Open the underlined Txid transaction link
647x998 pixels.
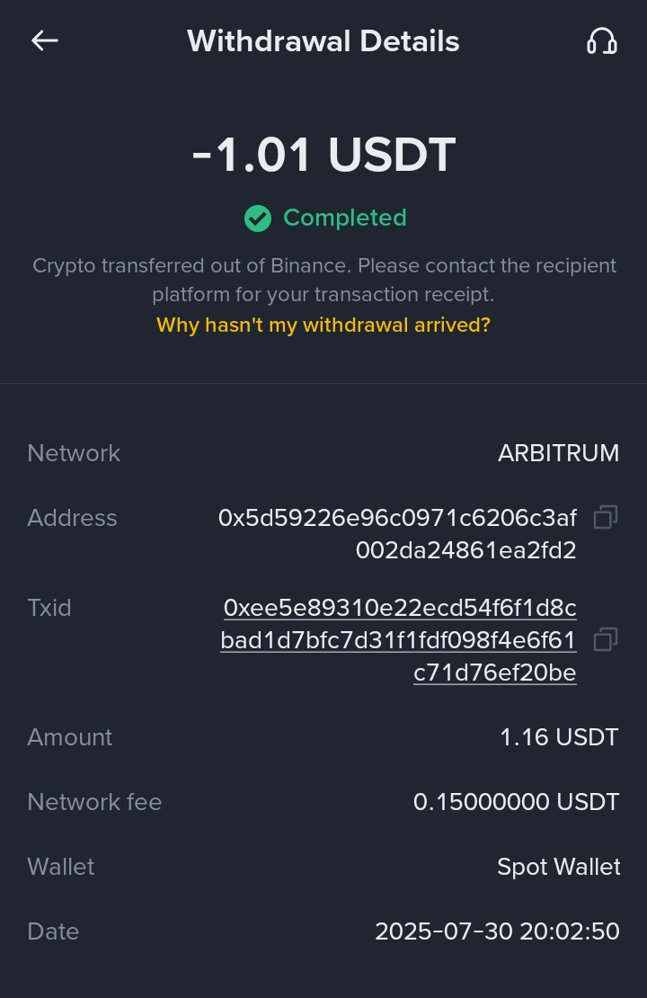[x=399, y=640]
